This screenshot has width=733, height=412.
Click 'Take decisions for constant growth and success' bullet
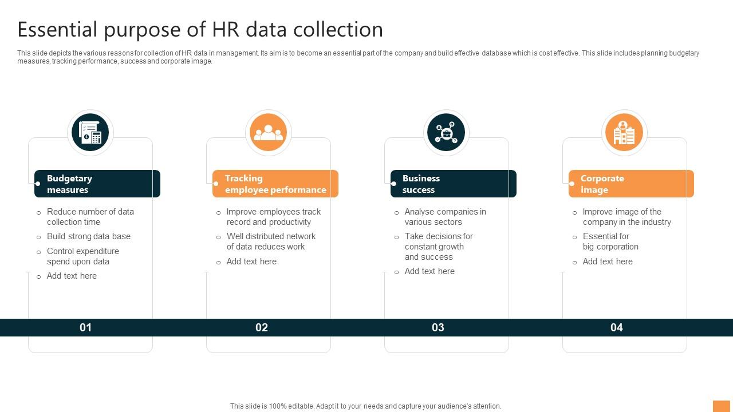(x=439, y=247)
